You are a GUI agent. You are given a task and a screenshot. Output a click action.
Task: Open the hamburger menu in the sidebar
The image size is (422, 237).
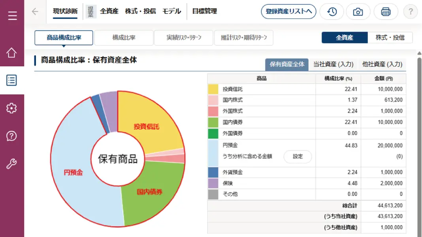(x=12, y=16)
